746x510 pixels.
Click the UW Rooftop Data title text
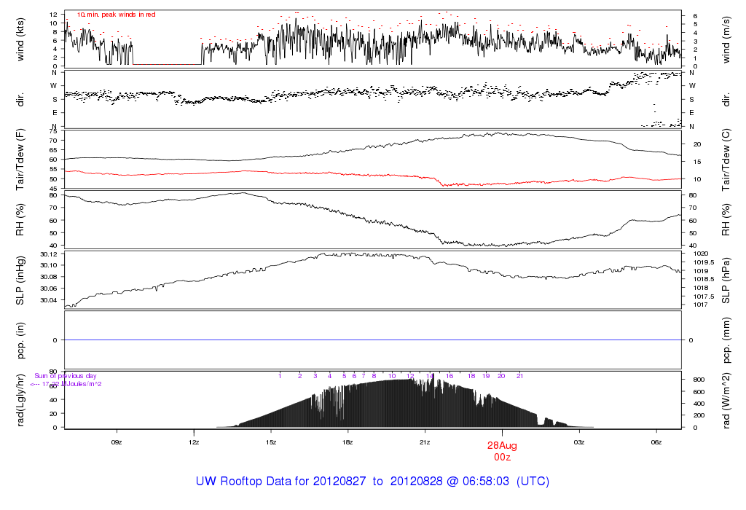pyautogui.click(x=372, y=482)
